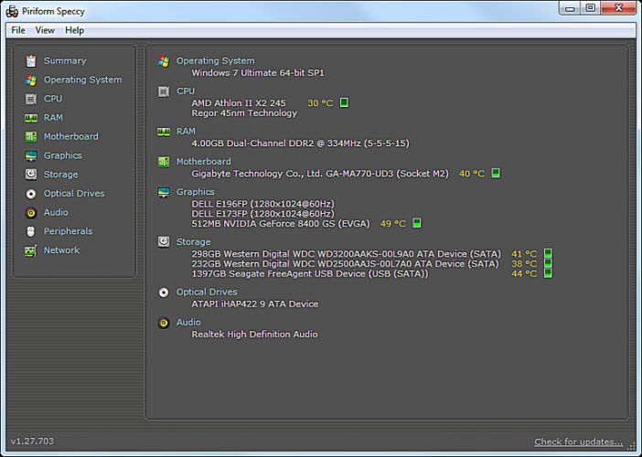Open Audio heading in main panel
The image size is (642, 457).
click(x=188, y=323)
